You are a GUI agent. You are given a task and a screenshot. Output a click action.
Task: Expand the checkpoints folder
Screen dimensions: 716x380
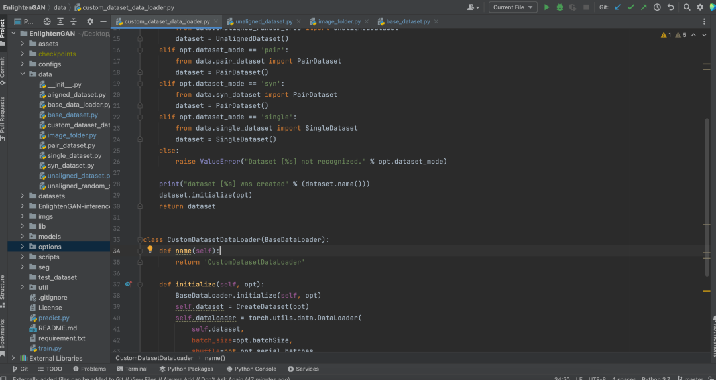point(23,54)
